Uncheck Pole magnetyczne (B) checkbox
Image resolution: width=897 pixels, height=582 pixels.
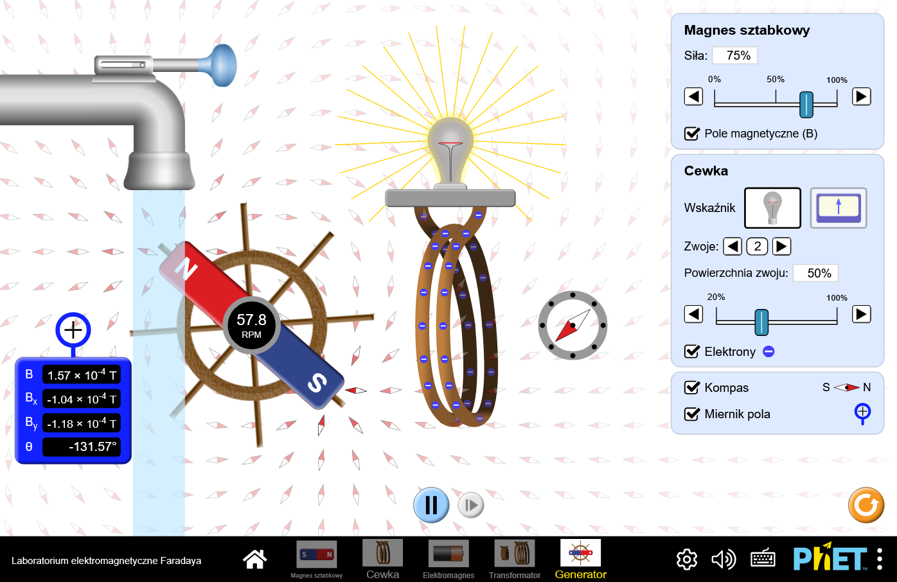tap(692, 134)
